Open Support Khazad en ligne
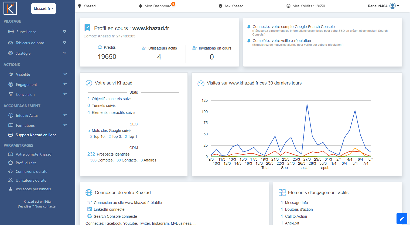 pos(36,135)
